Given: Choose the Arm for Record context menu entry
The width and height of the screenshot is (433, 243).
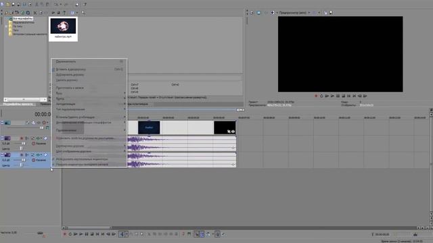Looking at the screenshot, I should (x=89, y=88).
